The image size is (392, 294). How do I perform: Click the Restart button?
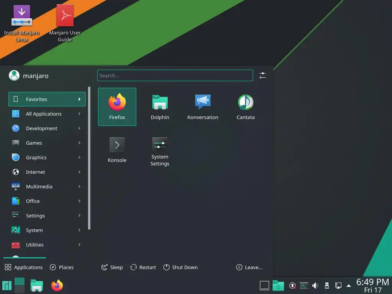(143, 267)
